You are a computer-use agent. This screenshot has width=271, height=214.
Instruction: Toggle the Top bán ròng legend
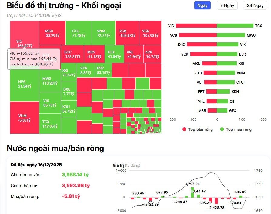(198, 129)
